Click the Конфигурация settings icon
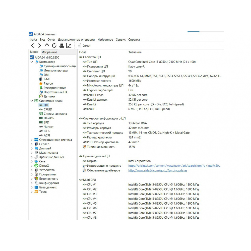Screen dimensions: 251x251 click(36, 183)
